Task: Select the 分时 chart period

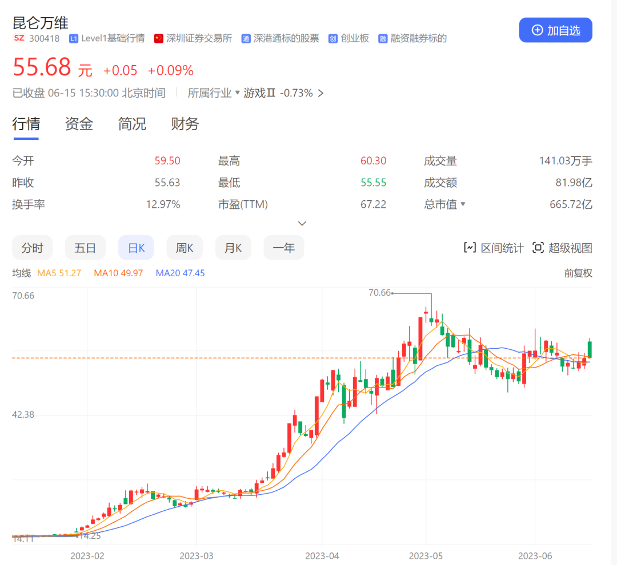Action: point(32,248)
